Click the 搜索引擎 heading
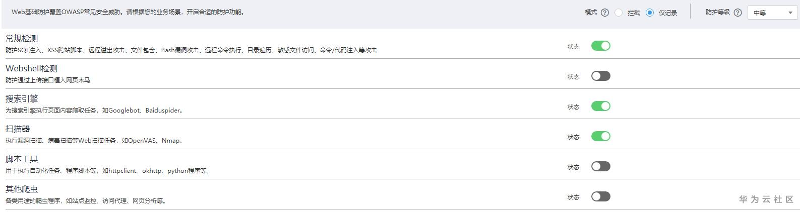This screenshot has height=212, width=800. (x=21, y=99)
